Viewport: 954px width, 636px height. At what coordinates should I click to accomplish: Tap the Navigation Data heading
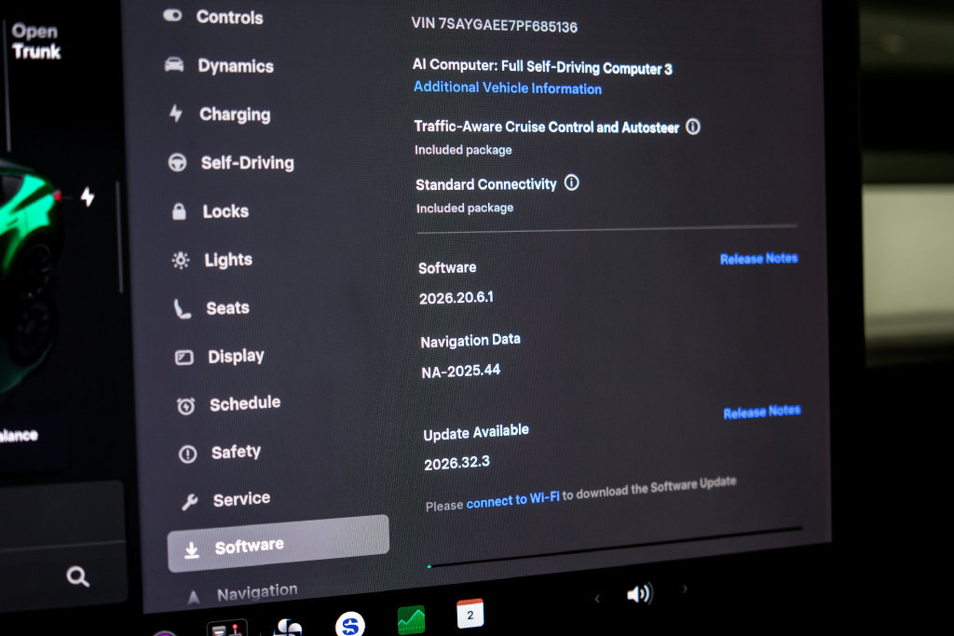470,341
